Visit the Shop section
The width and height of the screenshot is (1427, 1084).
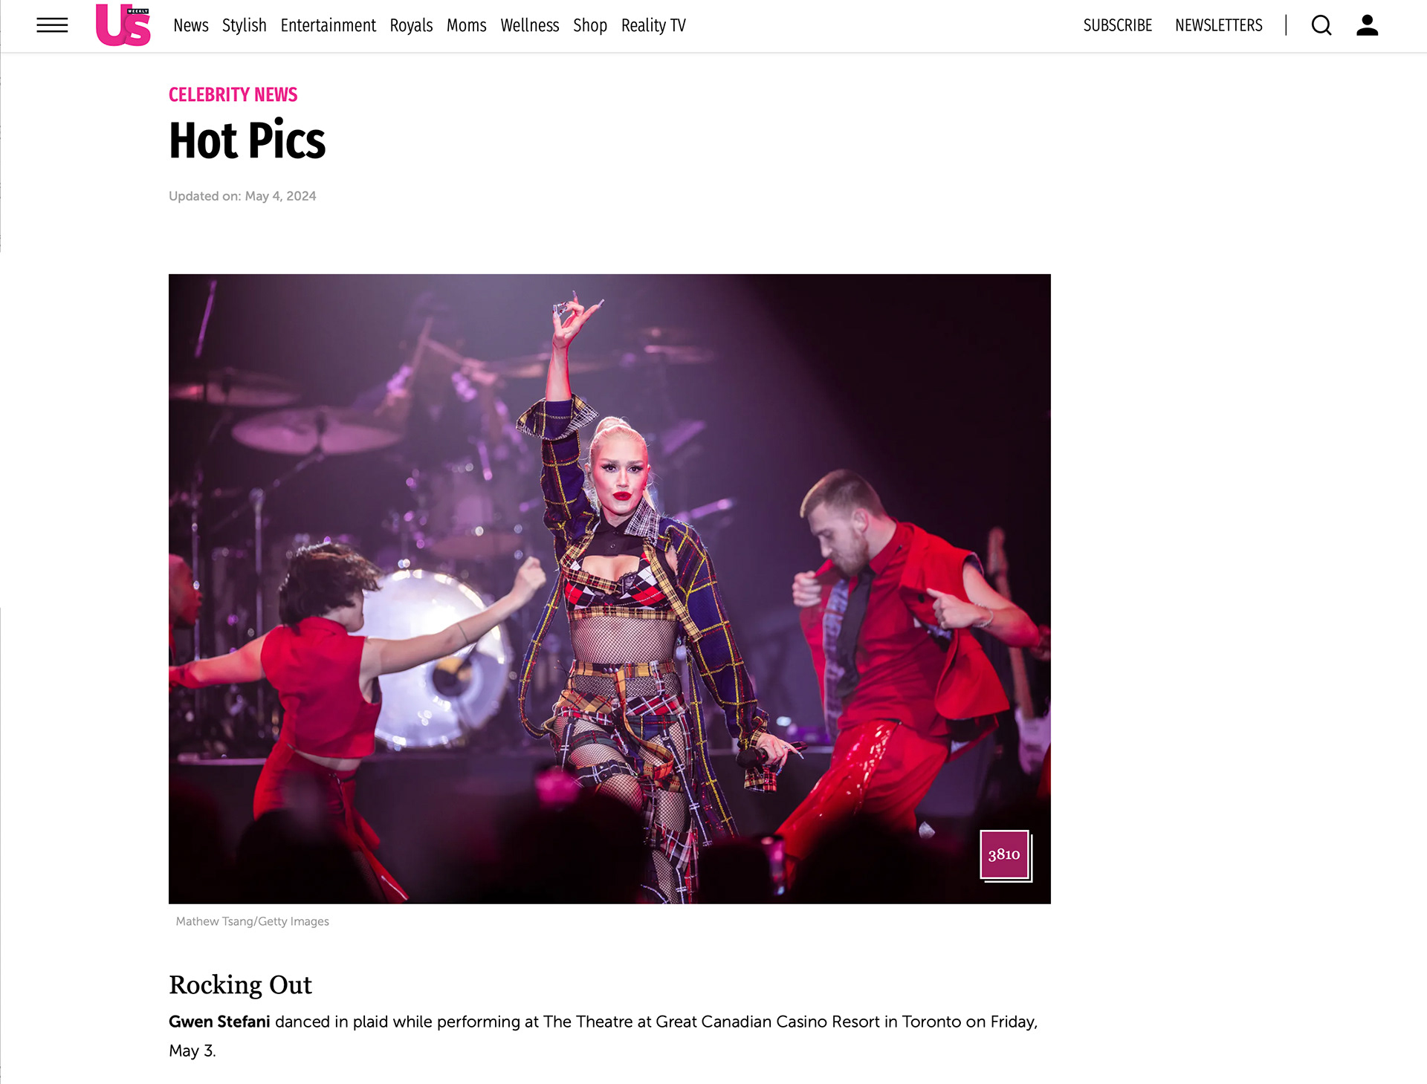tap(590, 25)
